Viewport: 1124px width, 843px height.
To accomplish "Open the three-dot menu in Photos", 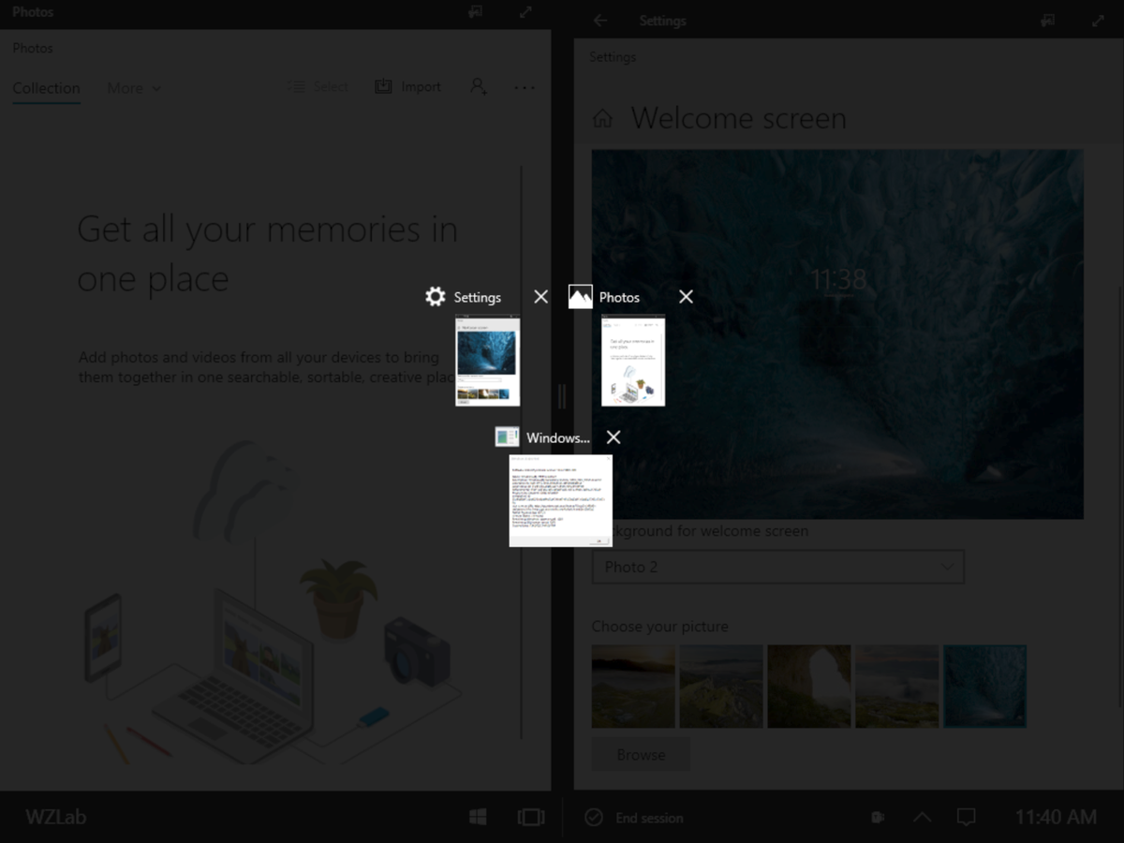I will [525, 87].
